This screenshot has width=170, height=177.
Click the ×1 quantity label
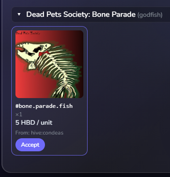pyautogui.click(x=19, y=114)
